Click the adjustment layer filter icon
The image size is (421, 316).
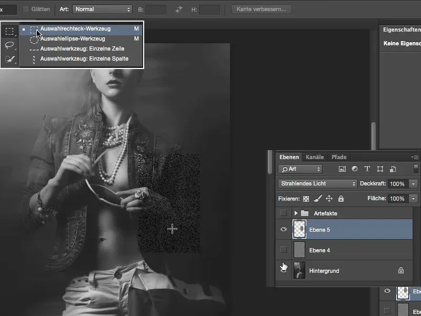[354, 169]
